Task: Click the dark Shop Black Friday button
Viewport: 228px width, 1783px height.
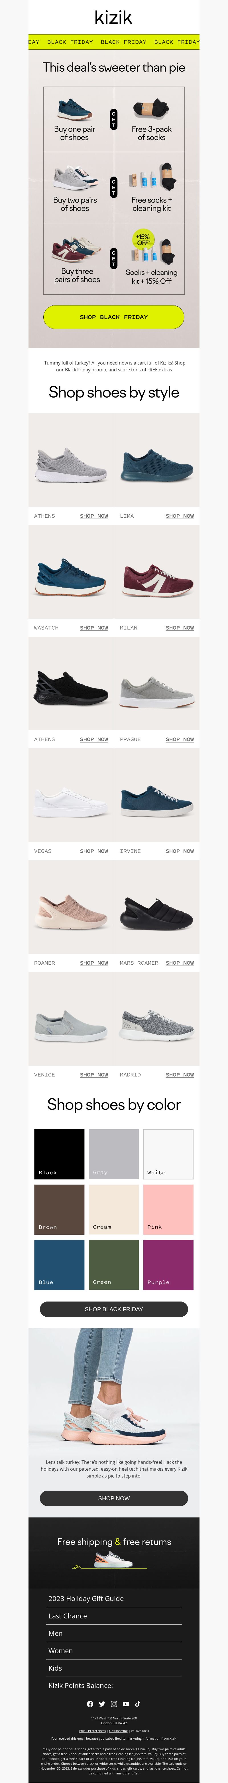Action: click(x=114, y=1309)
